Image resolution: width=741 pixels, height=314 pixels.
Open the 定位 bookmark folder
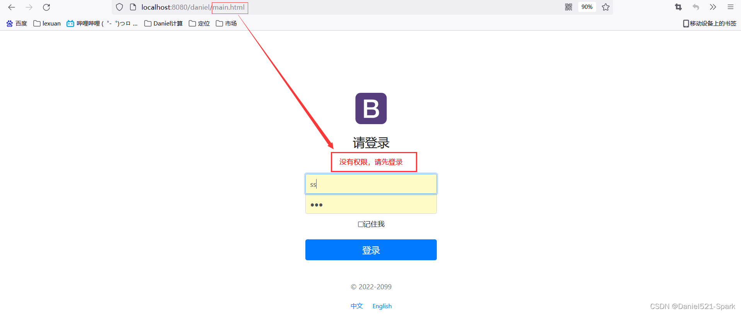pos(199,24)
